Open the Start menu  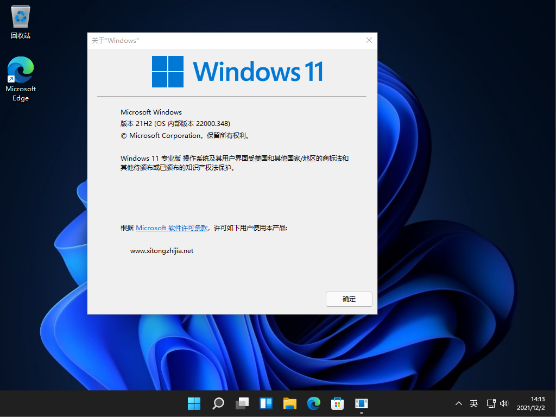point(194,403)
